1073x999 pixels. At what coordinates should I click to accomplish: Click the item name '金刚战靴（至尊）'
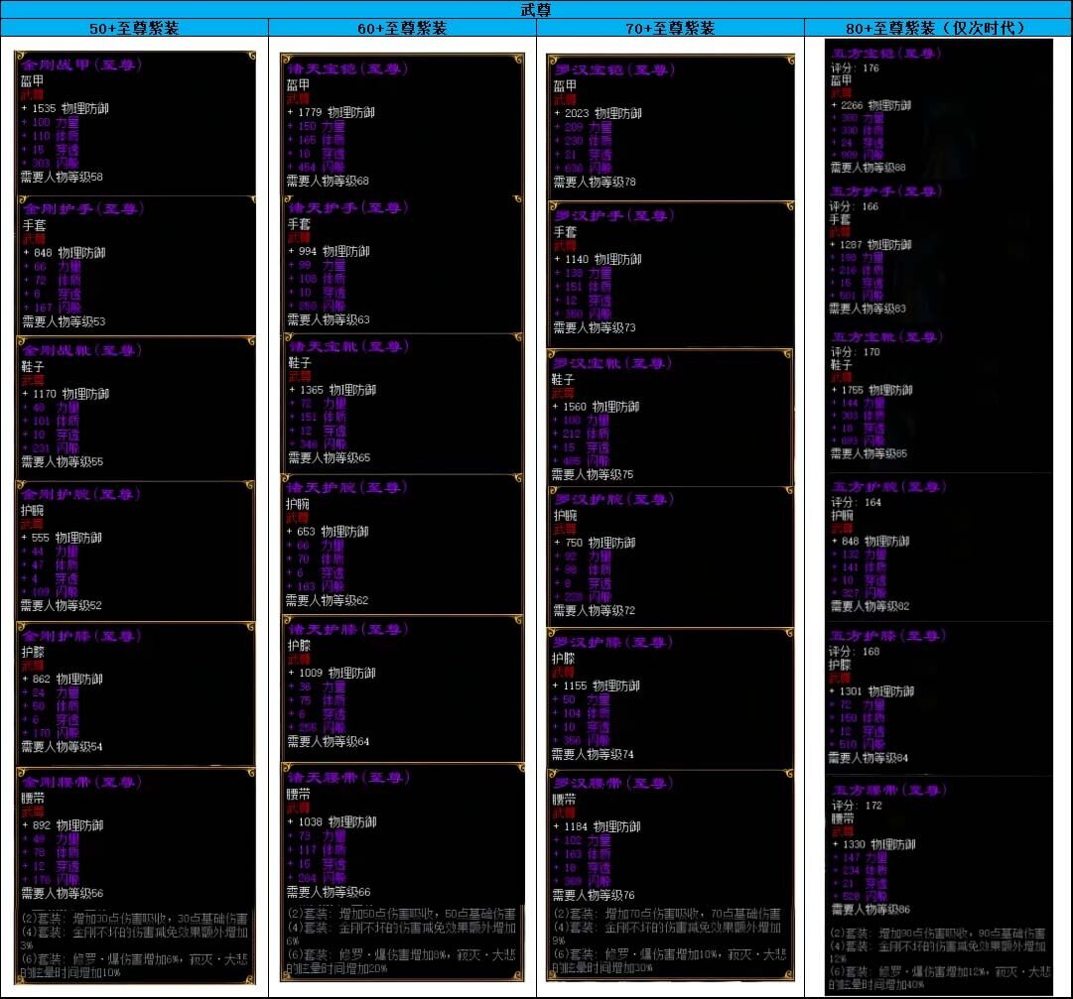[81, 351]
